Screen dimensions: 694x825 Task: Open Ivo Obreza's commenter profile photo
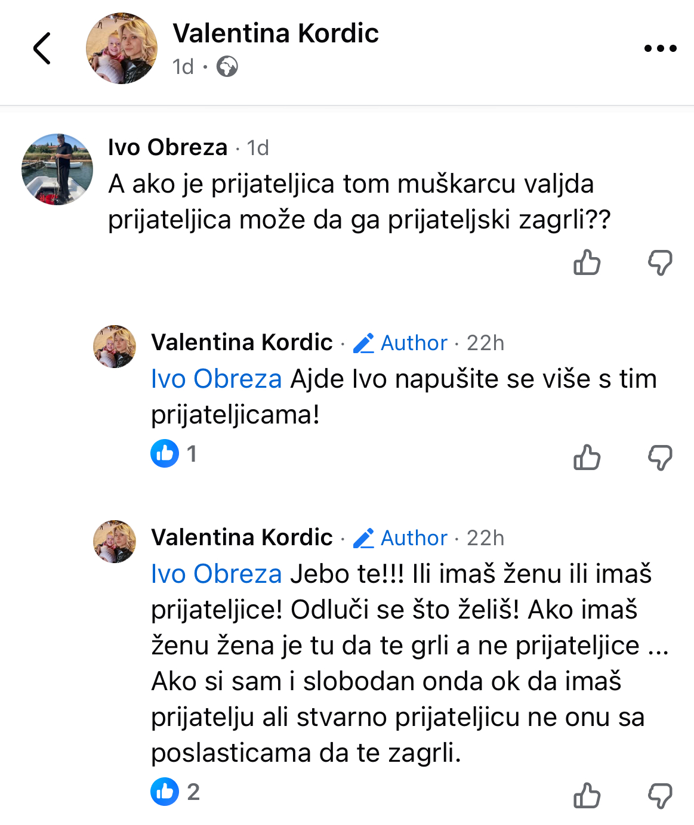coord(57,169)
